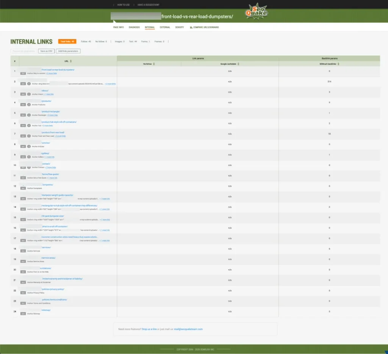Viewport: 388px width, 354px height.
Task: Open the what-is-a-roll-off-container URL link
Action: pyautogui.click(x=55, y=227)
